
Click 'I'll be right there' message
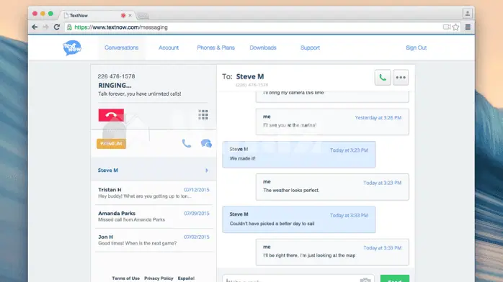[332, 252]
